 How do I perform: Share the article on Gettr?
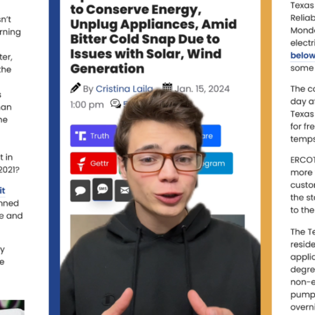(93, 163)
